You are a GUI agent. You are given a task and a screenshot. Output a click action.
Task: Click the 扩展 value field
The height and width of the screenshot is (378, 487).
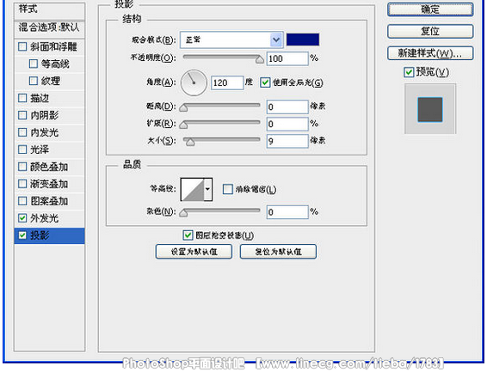coord(287,124)
